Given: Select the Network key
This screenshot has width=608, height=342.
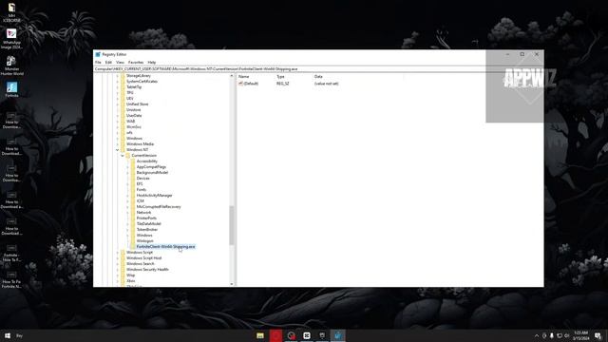Looking at the screenshot, I should point(143,213).
